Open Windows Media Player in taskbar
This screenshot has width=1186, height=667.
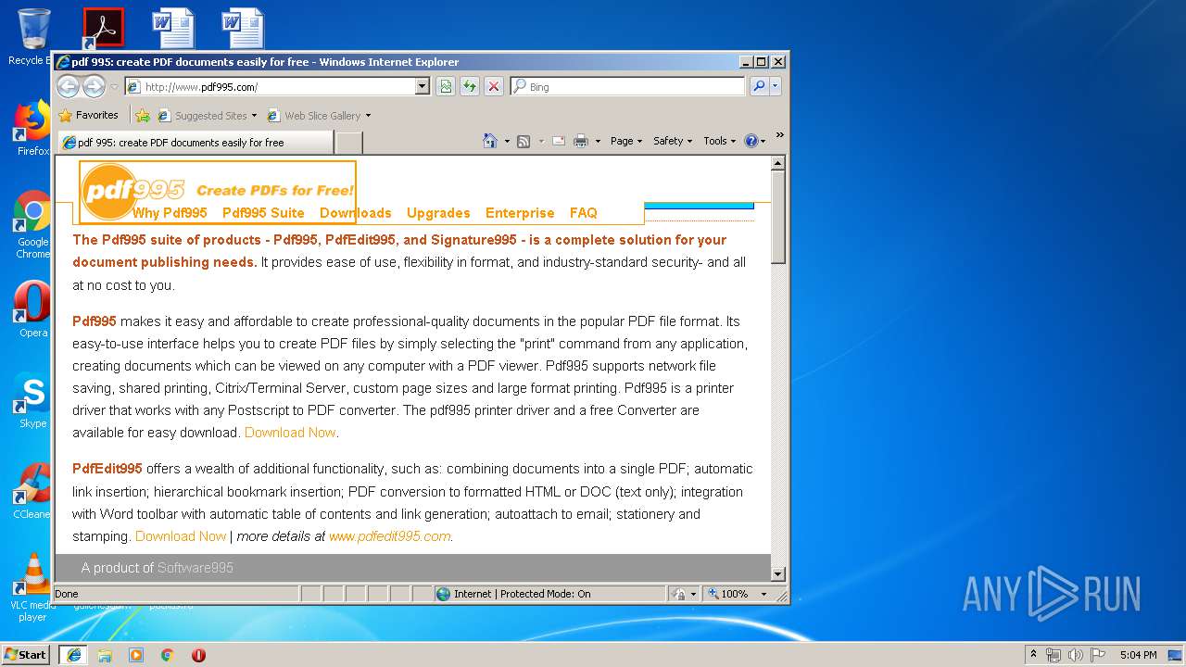pos(136,655)
